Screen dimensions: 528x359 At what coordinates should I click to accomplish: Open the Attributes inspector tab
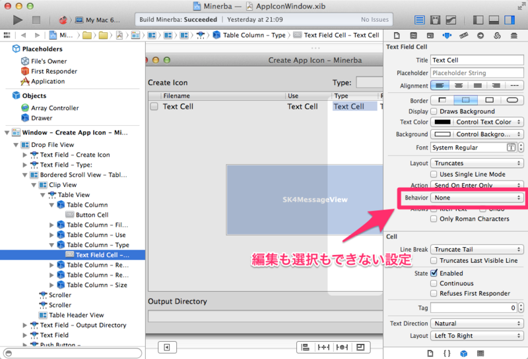[x=447, y=36]
